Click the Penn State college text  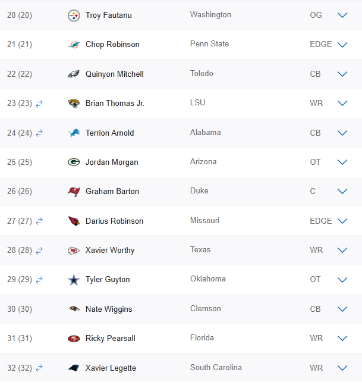[x=209, y=44]
